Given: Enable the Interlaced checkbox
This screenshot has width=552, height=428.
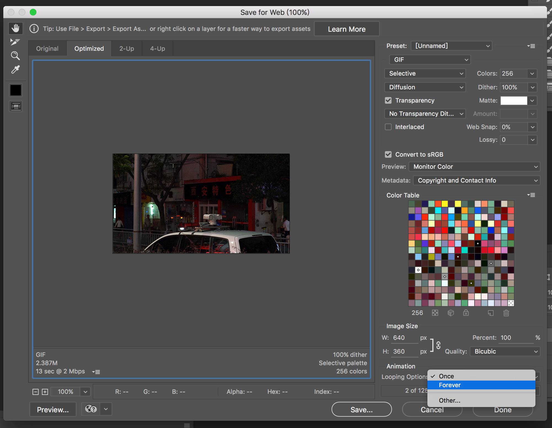Looking at the screenshot, I should click(x=388, y=127).
